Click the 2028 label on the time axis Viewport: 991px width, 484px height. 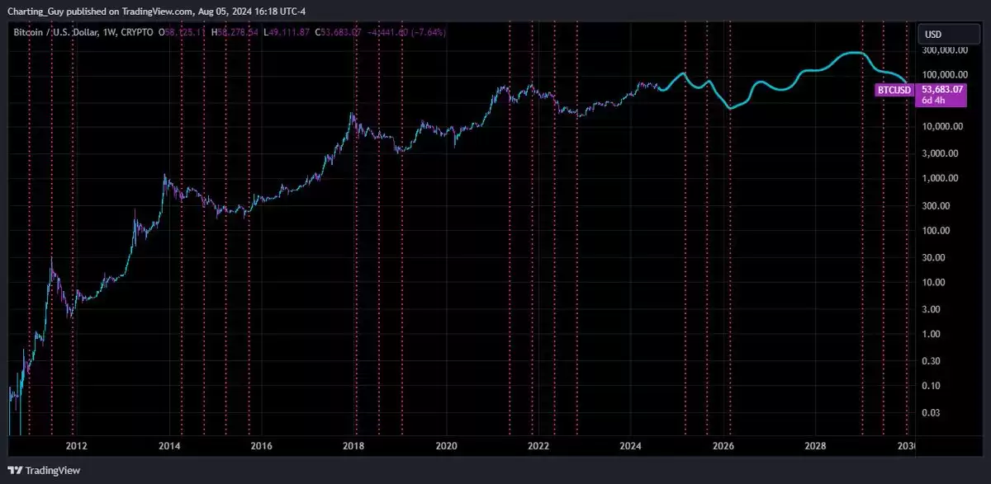click(x=815, y=446)
